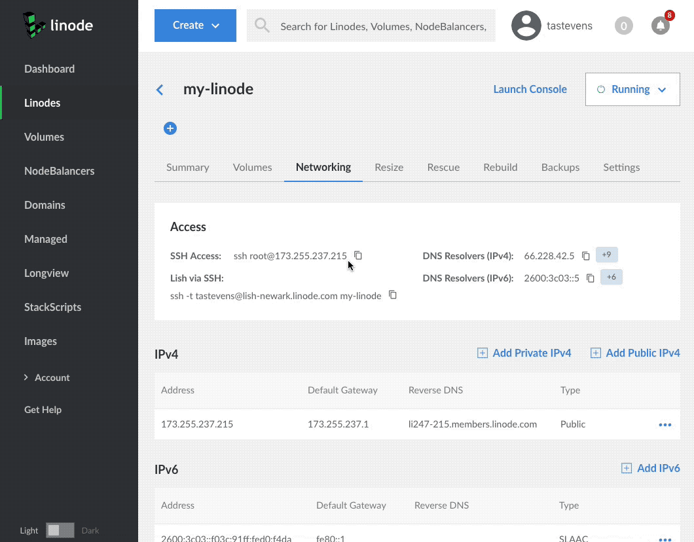Screen dimensions: 694x542
Task: Copy the Lish via SSH command
Action: [x=393, y=295]
